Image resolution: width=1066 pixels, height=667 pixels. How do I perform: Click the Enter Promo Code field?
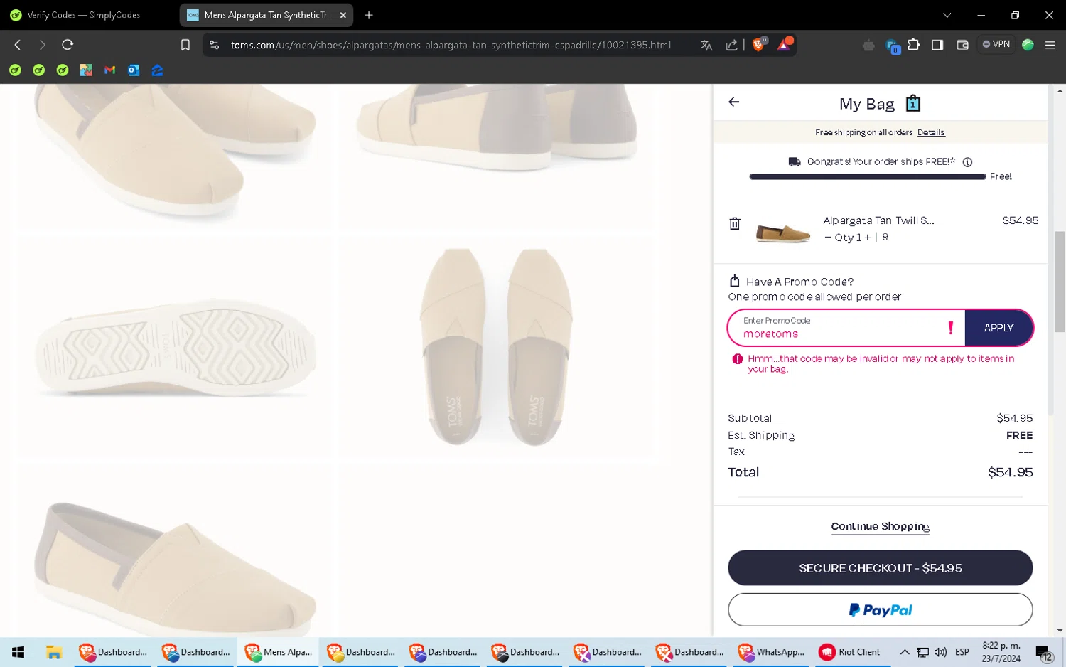[846, 328]
